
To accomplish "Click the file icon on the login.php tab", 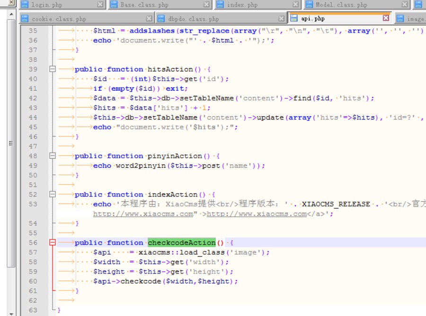I will tap(25, 4).
